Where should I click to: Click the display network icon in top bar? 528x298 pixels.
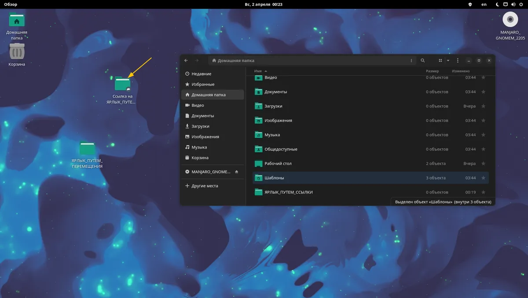506,4
